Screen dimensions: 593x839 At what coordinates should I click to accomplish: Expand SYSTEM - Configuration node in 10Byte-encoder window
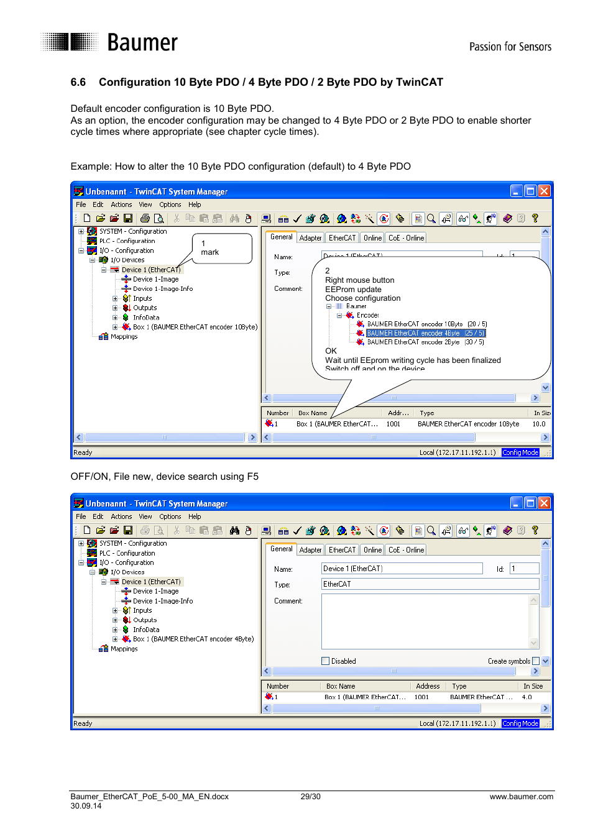tap(81, 231)
